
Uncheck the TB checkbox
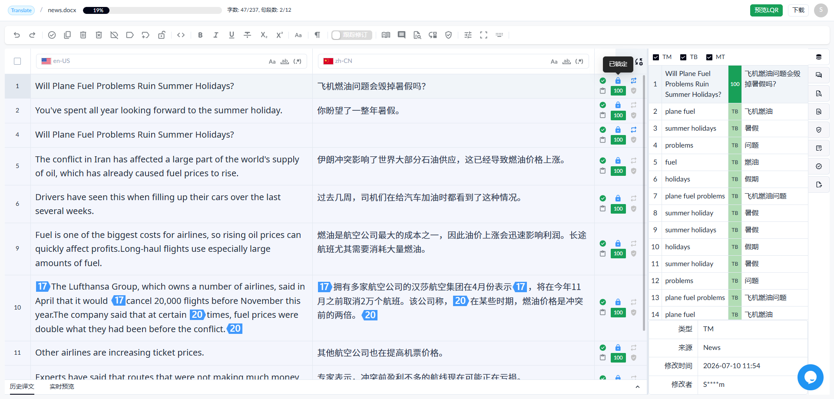[x=683, y=57]
